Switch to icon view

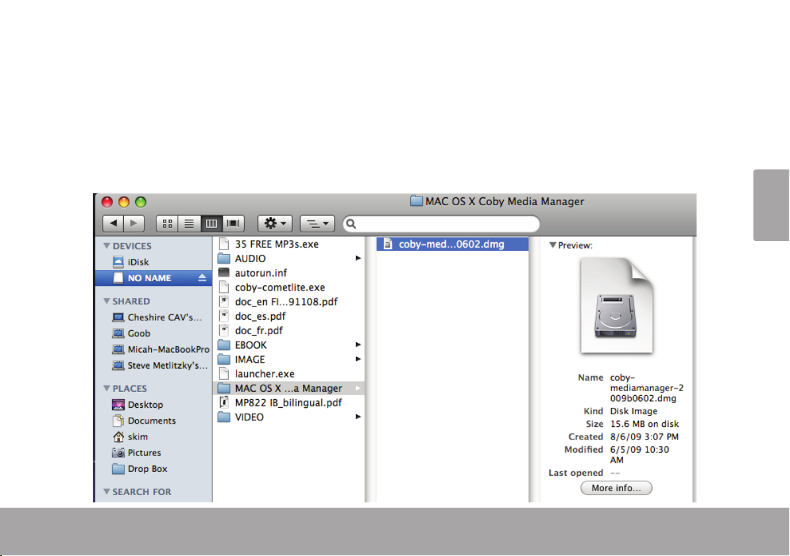(167, 224)
